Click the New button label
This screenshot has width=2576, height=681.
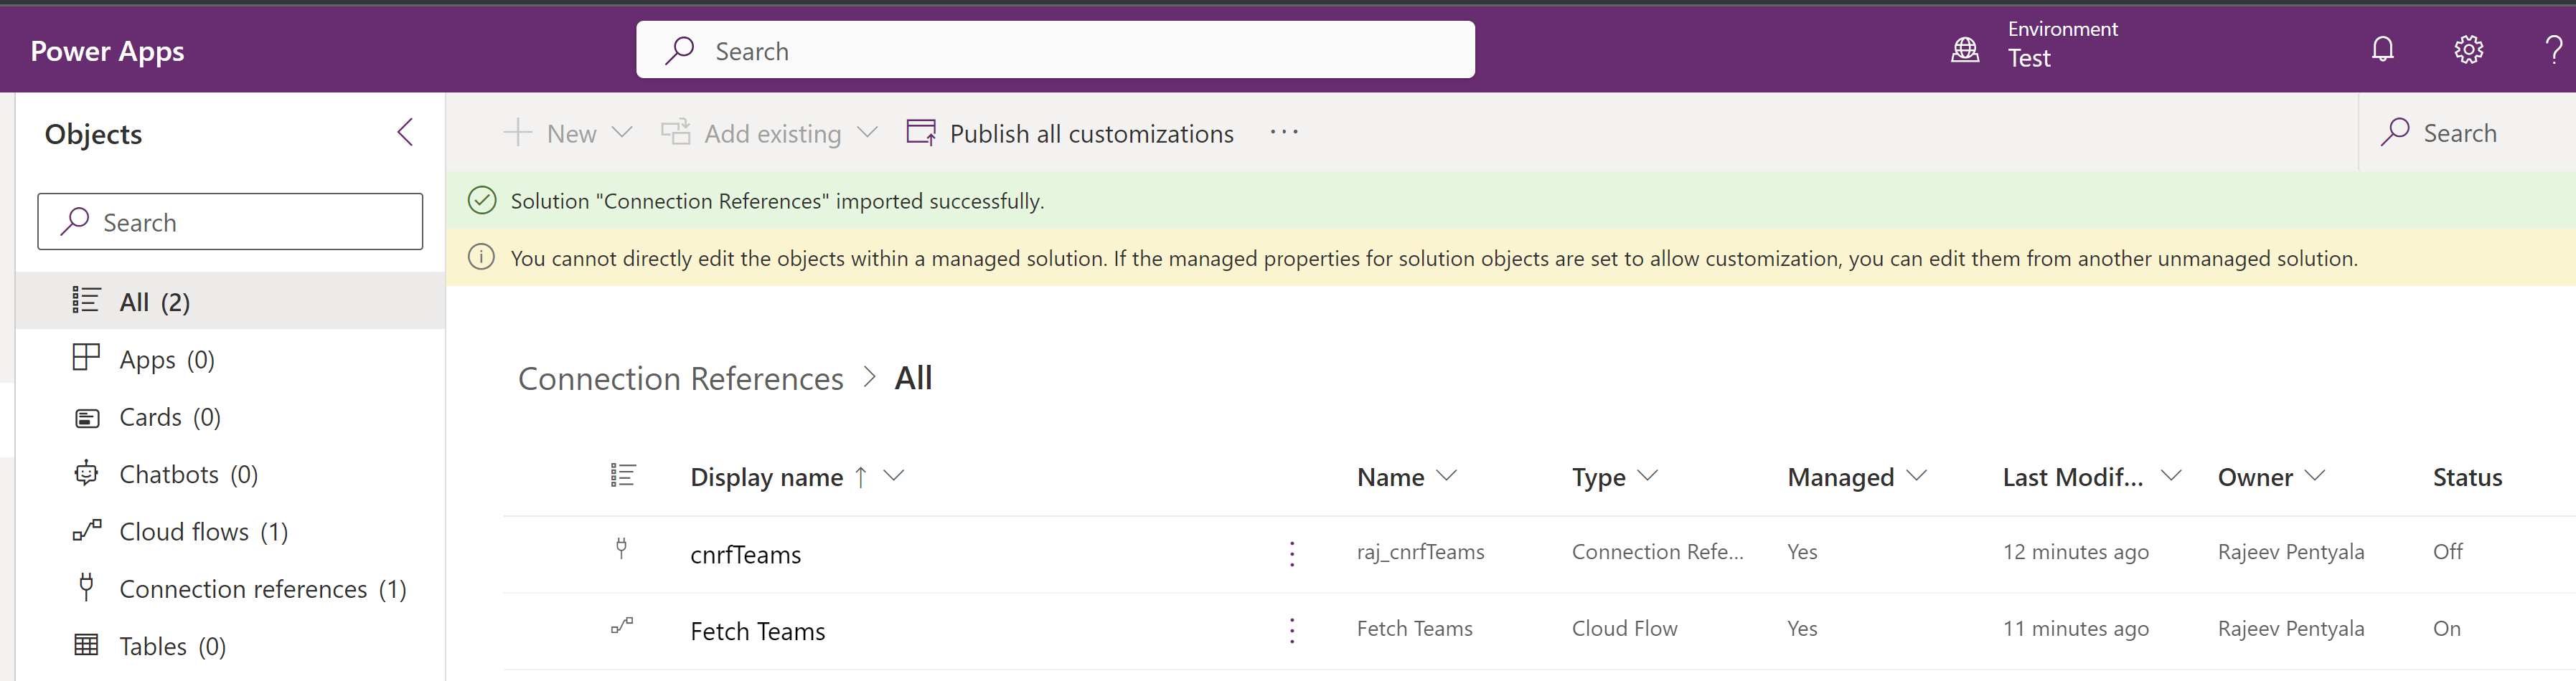[x=571, y=134]
